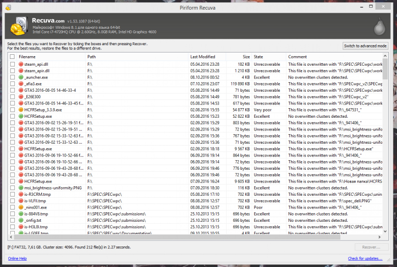Image resolution: width=397 pixels, height=267 pixels.
Task: Click red status icon of _afia3.exe
Action: tap(21, 84)
